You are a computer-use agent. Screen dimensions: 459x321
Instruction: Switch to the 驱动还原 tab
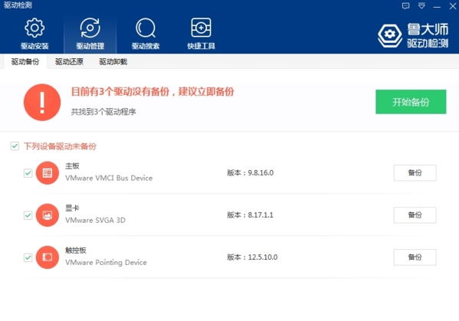(x=70, y=62)
